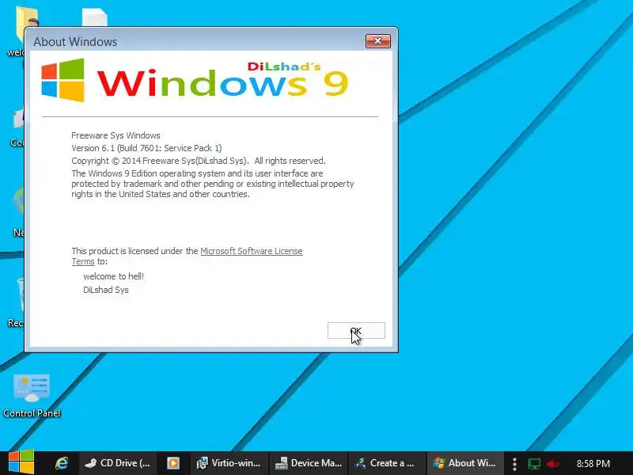633x475 pixels.
Task: Click the copyright 2014 Freeware Sys line
Action: (199, 161)
